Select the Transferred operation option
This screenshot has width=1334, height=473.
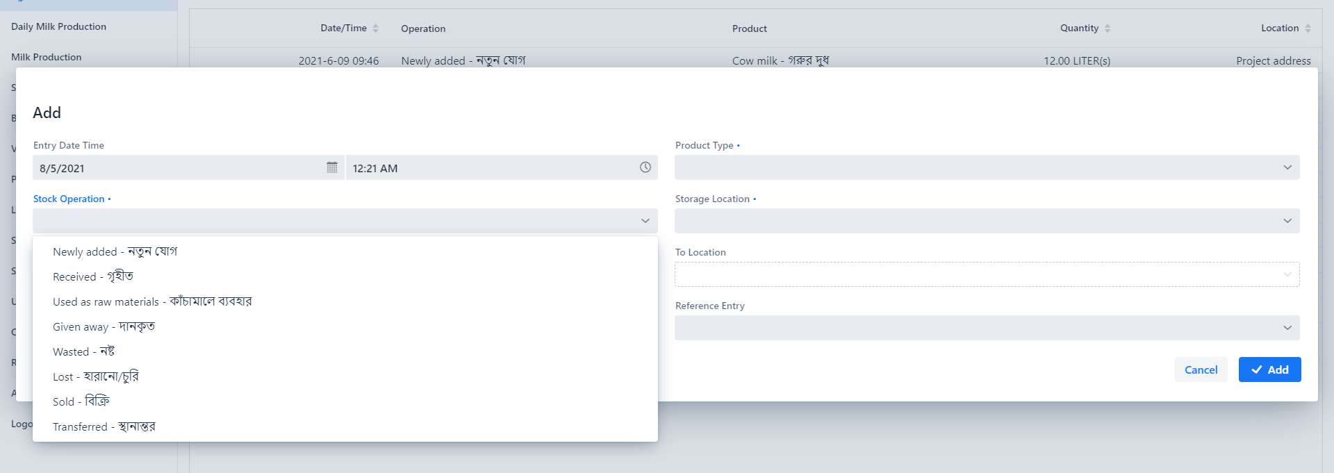coord(104,426)
